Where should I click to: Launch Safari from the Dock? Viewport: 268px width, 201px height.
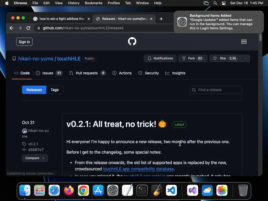54,190
